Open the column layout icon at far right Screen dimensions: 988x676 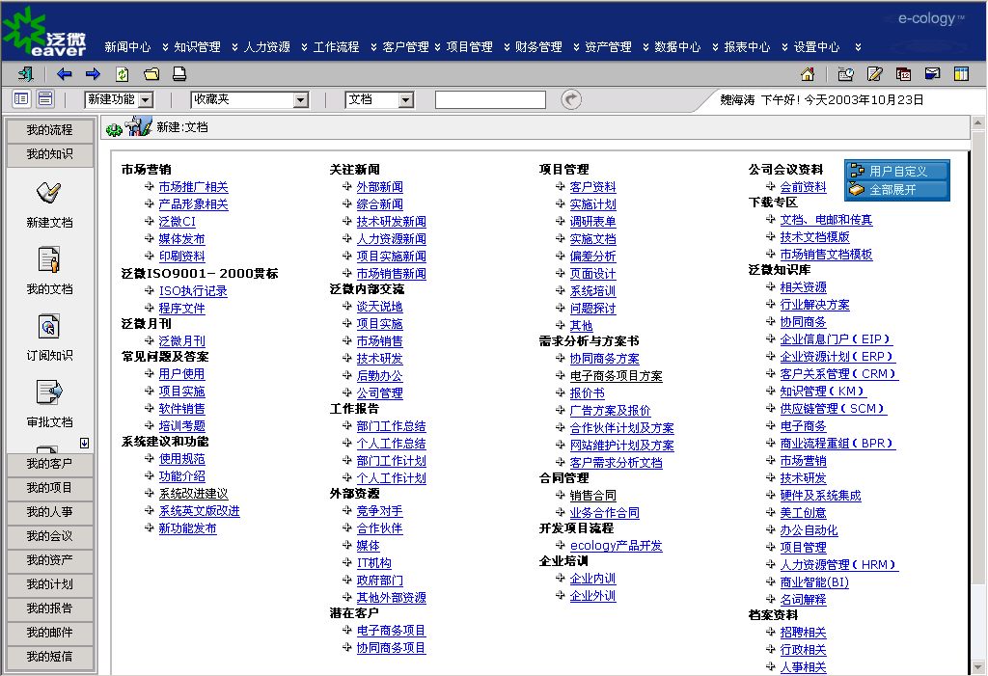pyautogui.click(x=962, y=74)
